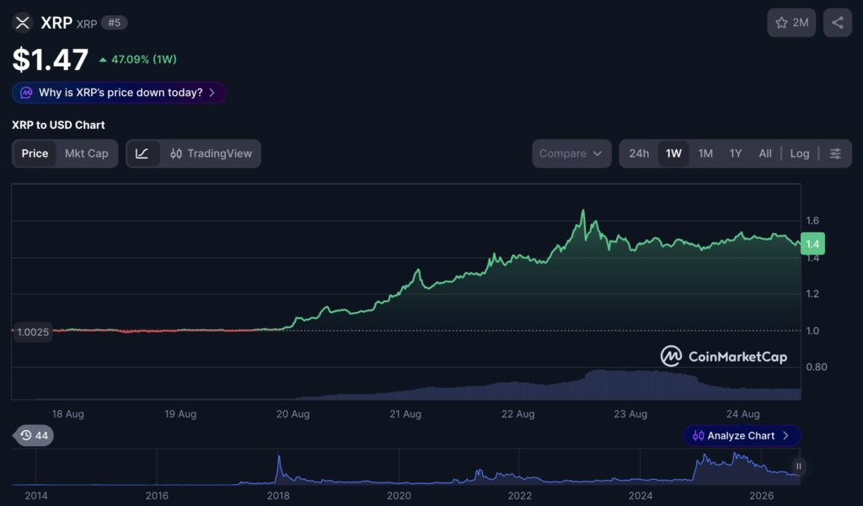Expand the Compare dropdown
Image resolution: width=863 pixels, height=506 pixels.
coord(571,153)
